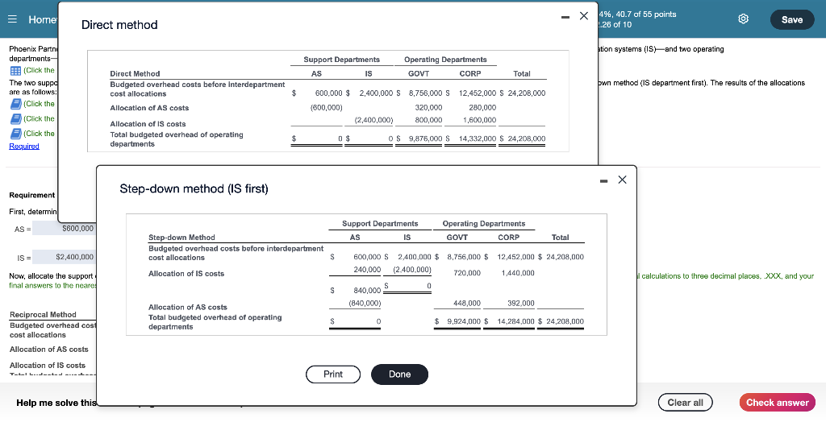Click the Clear all button
Screen dimensions: 826x422
[685, 403]
